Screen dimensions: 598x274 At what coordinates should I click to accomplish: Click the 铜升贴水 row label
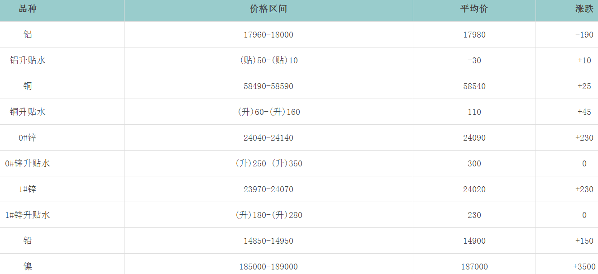point(28,112)
